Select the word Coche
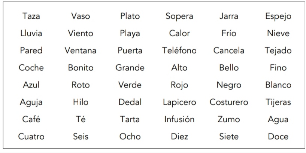This screenshot has width=306, height=153. (x=31, y=68)
